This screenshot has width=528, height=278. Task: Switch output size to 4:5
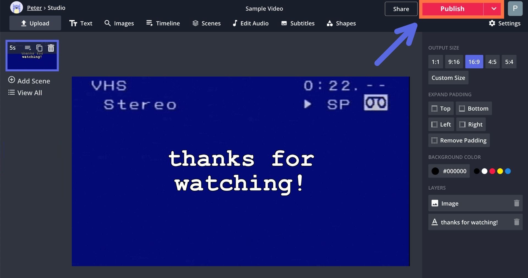click(x=492, y=62)
